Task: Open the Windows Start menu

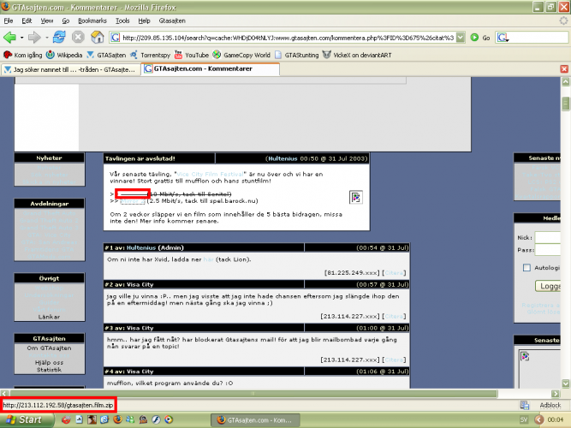Action: pyautogui.click(x=26, y=419)
